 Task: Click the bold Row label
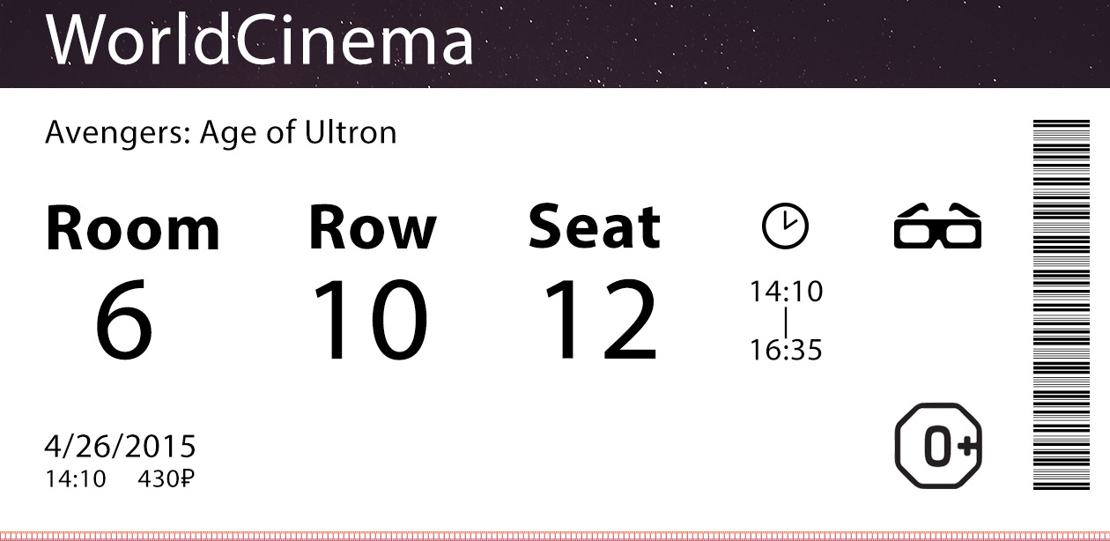(x=372, y=226)
